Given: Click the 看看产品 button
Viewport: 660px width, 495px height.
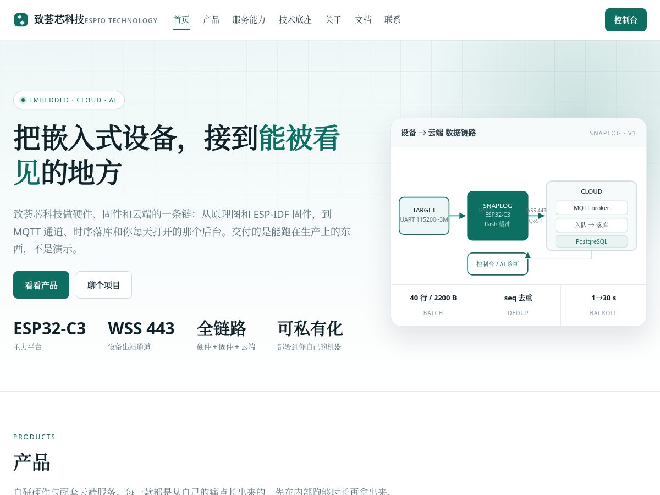Looking at the screenshot, I should click(x=41, y=285).
